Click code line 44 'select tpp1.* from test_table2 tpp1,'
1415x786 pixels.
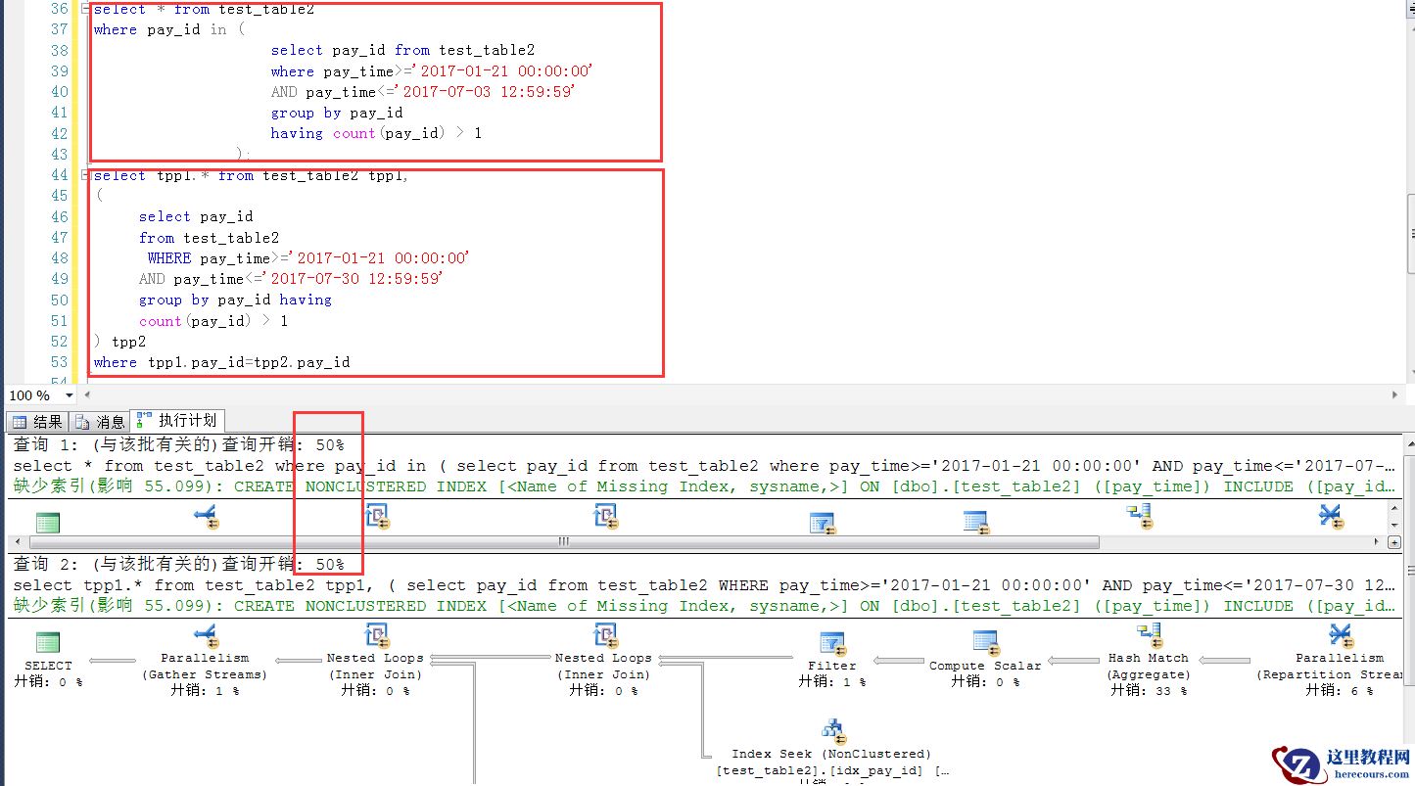(x=251, y=175)
